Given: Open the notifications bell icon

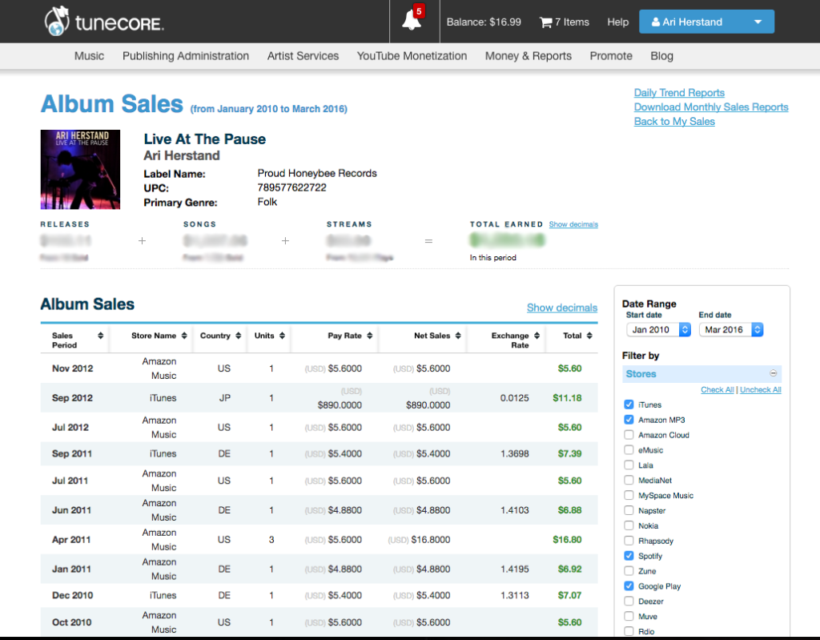Looking at the screenshot, I should pyautogui.click(x=412, y=21).
